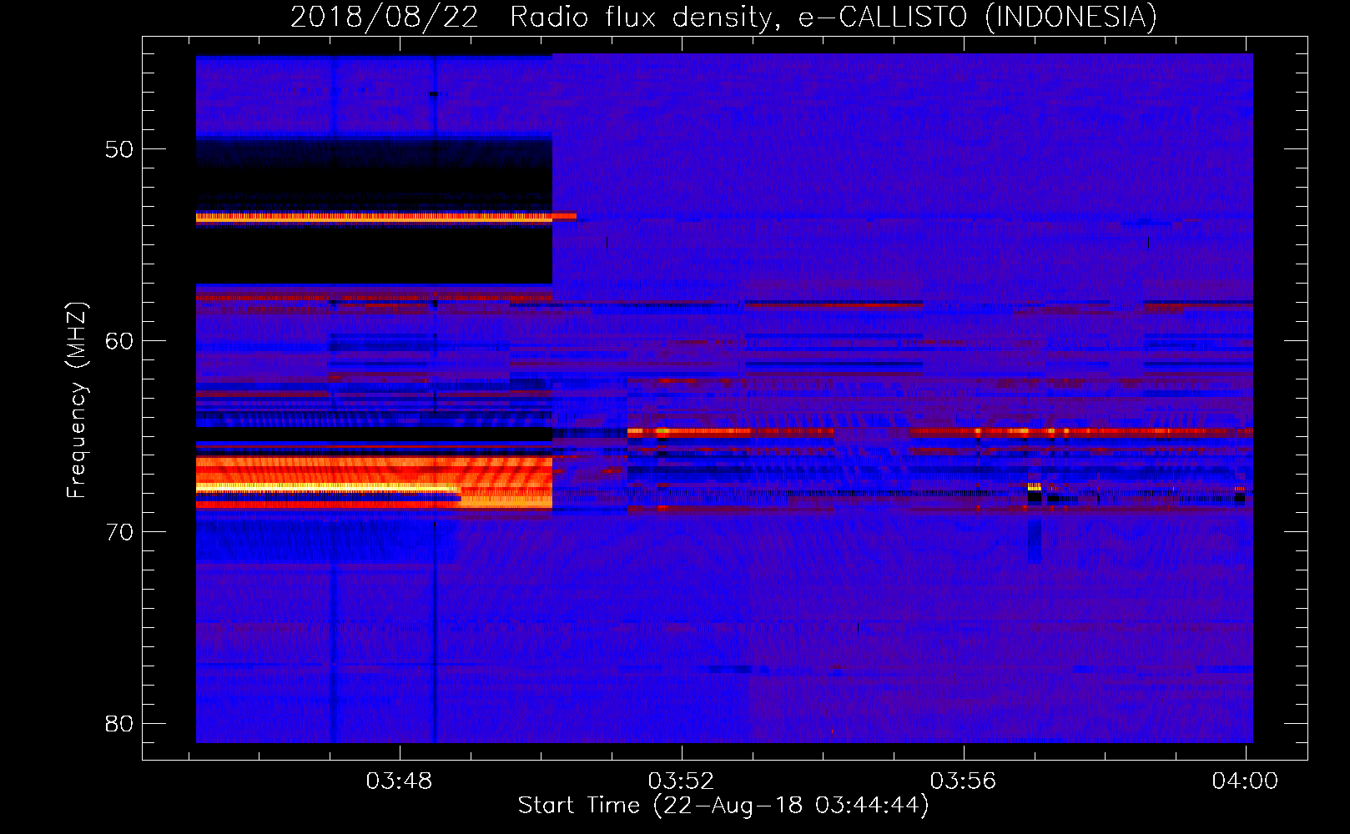1350x834 pixels.
Task: Click the '03:48' time tick label
Action: point(400,781)
